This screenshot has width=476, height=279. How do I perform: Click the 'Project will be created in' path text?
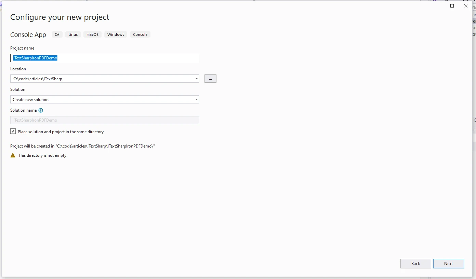point(82,146)
